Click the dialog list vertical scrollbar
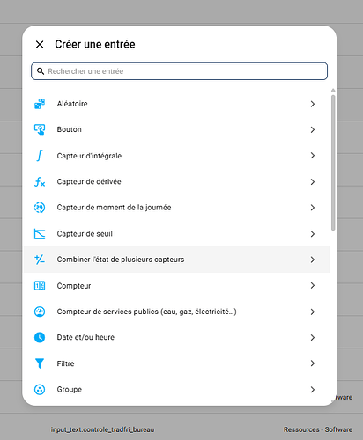 [x=333, y=163]
